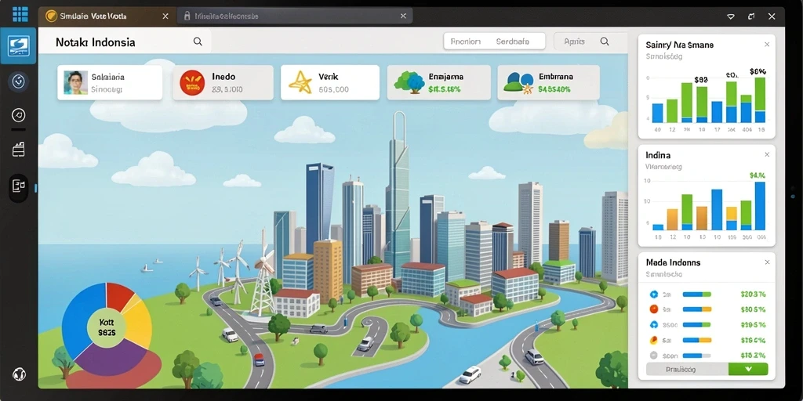Image resolution: width=803 pixels, height=401 pixels.
Task: Open the Embrana card icon
Action: [518, 83]
